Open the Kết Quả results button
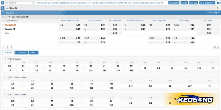221x110 pixels. (194, 3)
